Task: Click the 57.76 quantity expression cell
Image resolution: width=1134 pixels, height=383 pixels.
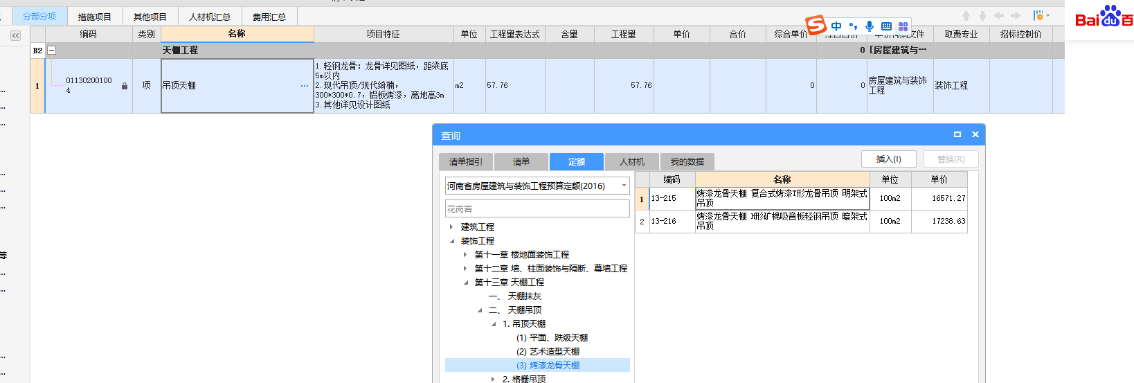Action: [515, 86]
